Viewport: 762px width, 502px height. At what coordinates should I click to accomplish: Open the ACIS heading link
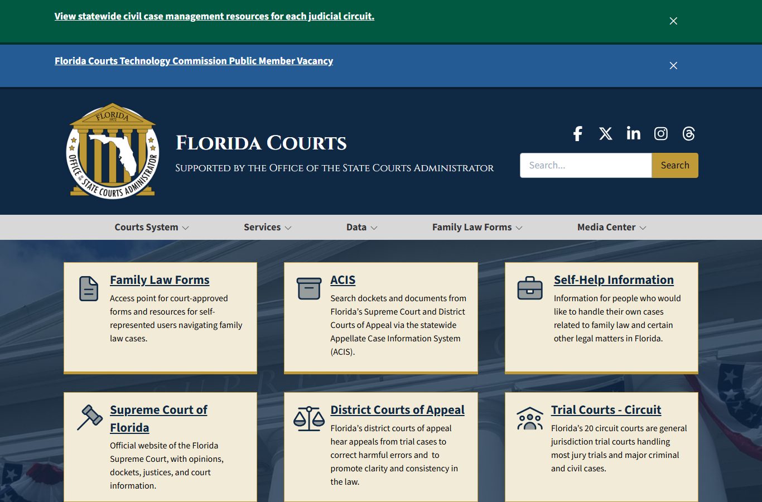[343, 280]
